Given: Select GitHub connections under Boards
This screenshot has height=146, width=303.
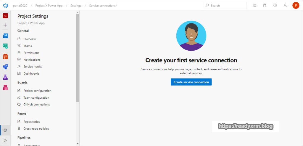Looking at the screenshot, I should click(36, 105).
